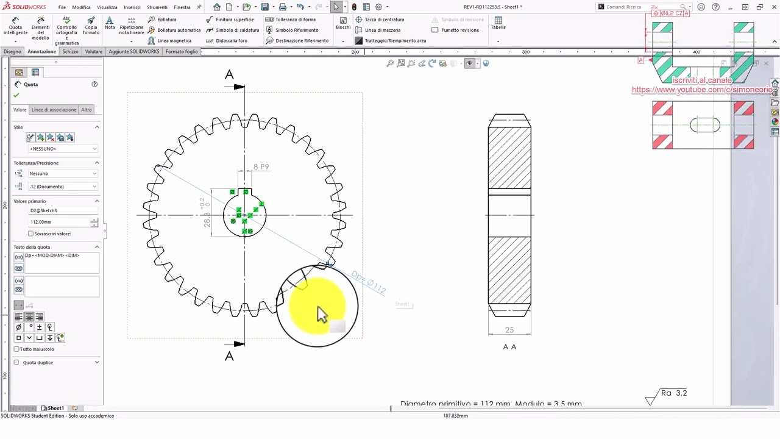Enable Tutto maiuscolo checkbox
This screenshot has height=439, width=780.
pos(16,349)
